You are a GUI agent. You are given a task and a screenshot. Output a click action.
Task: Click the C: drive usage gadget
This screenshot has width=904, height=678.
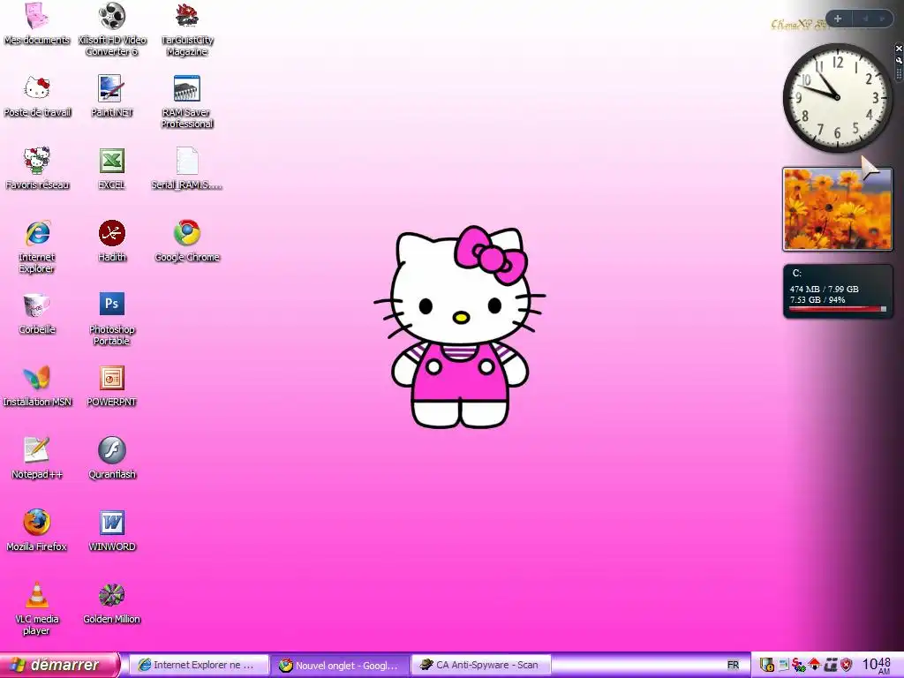pyautogui.click(x=837, y=291)
